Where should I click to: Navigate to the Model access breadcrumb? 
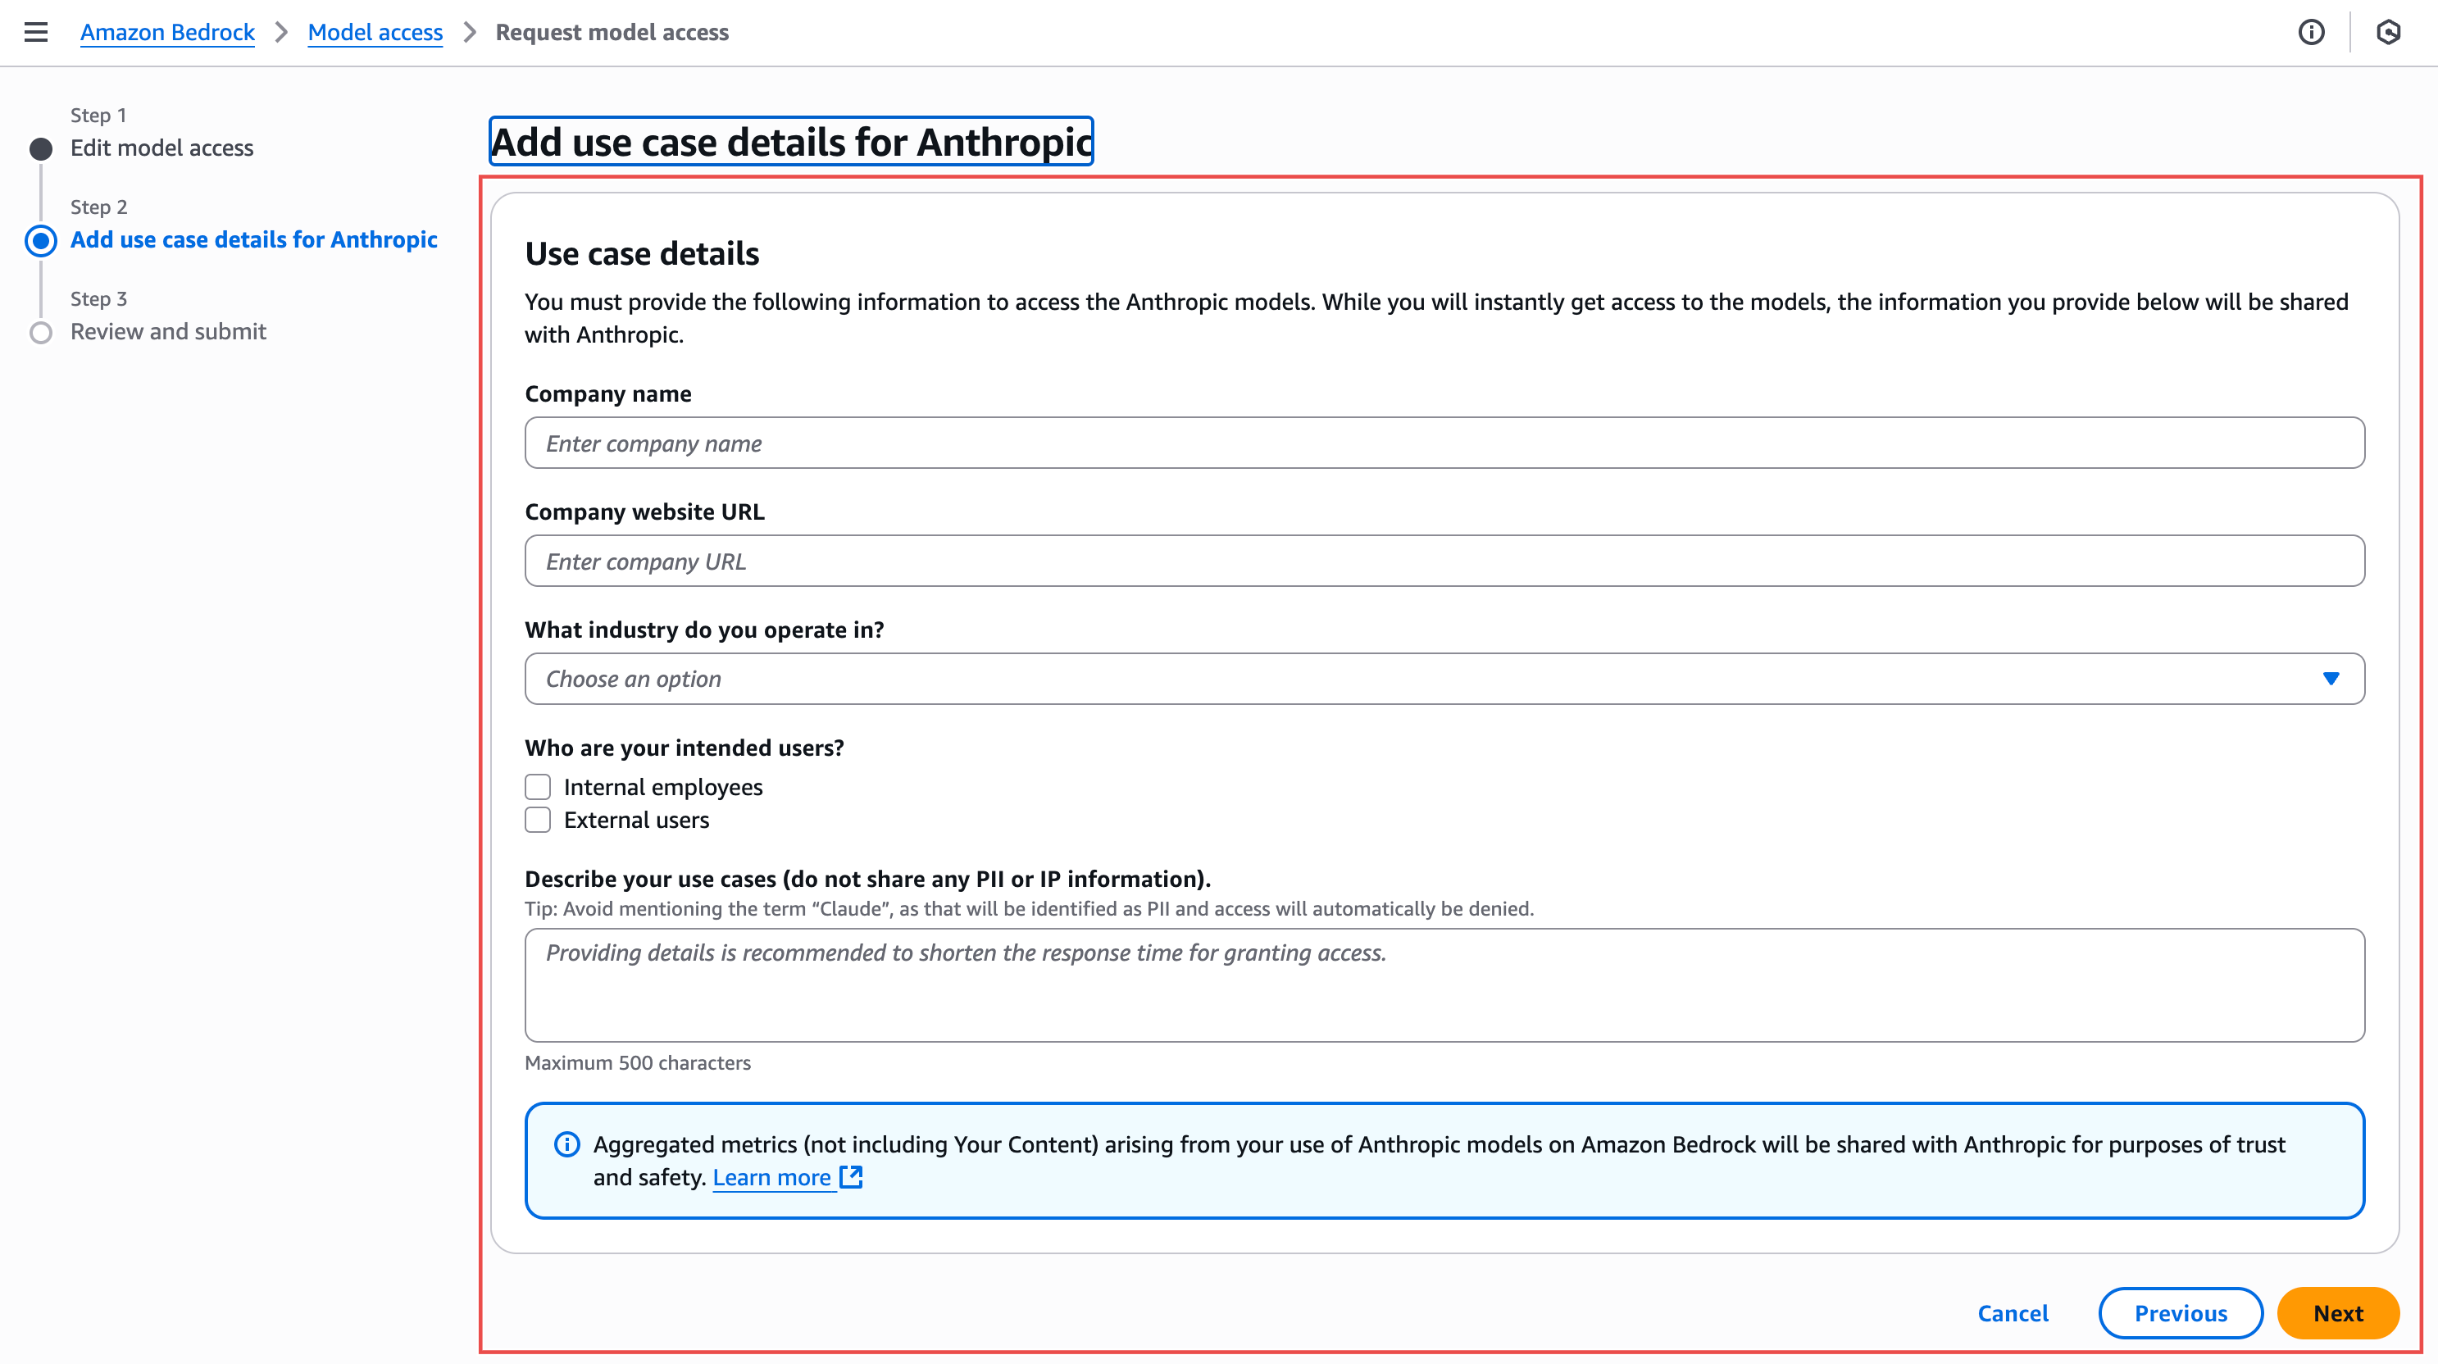click(x=375, y=31)
